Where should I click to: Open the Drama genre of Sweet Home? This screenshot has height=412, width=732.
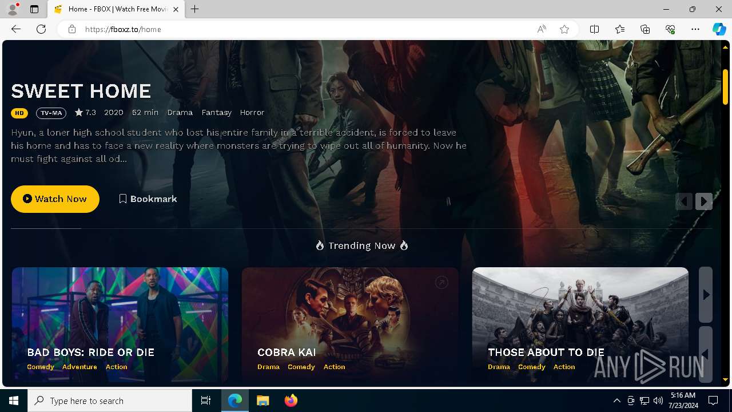click(x=180, y=113)
